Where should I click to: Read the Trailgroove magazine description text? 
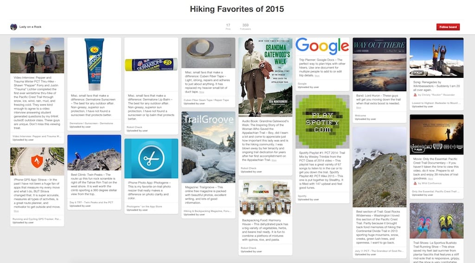[206, 195]
